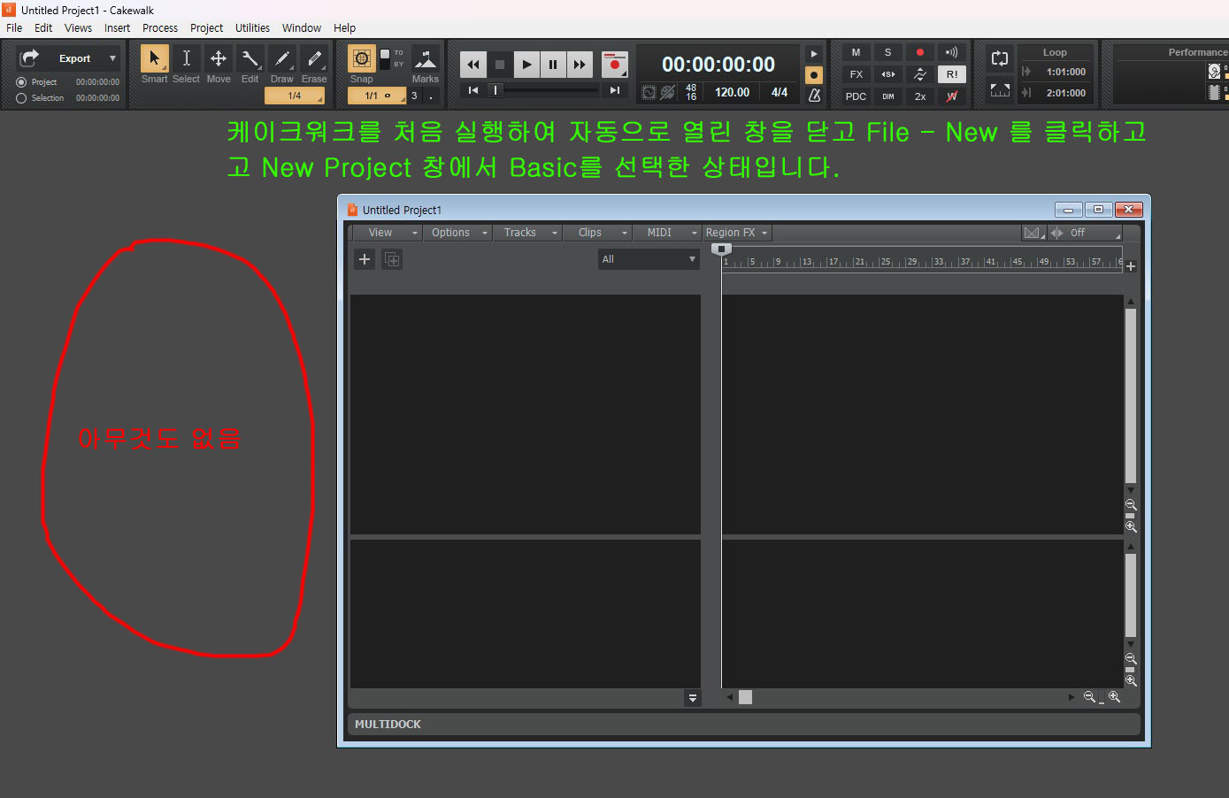Toggle automation playback icon

[919, 74]
